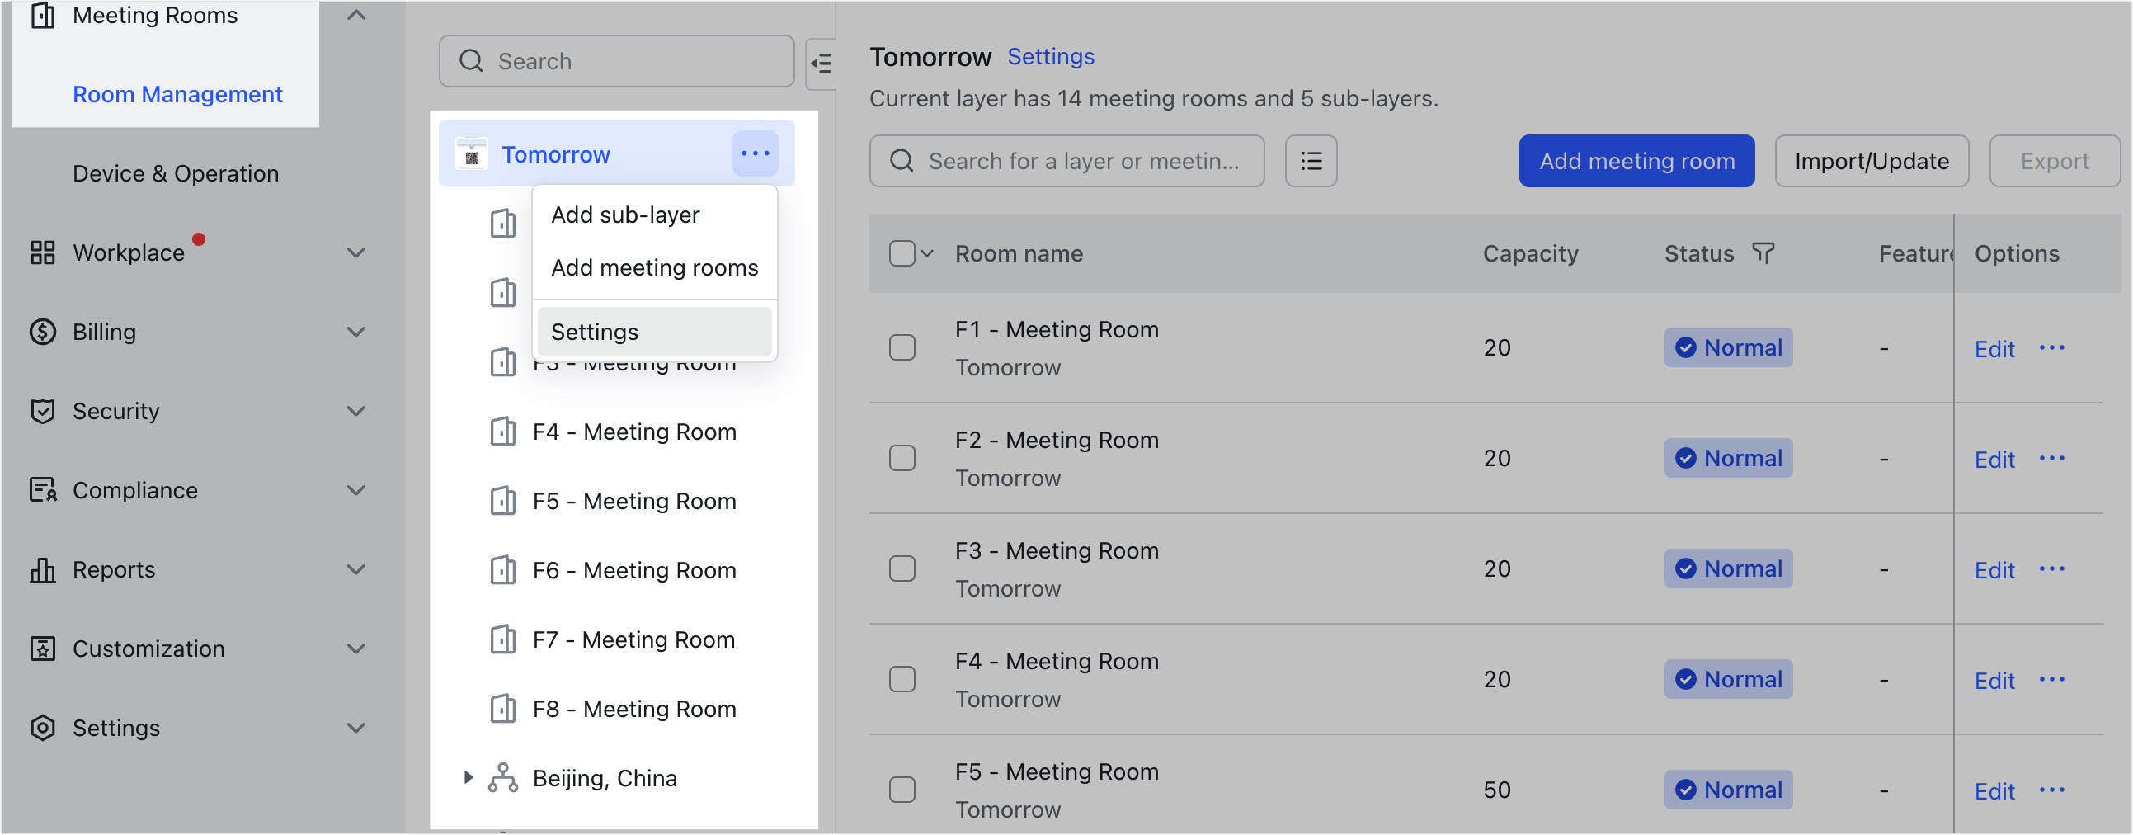2133x835 pixels.
Task: Expand the Beijing, China tree node
Action: point(469,777)
